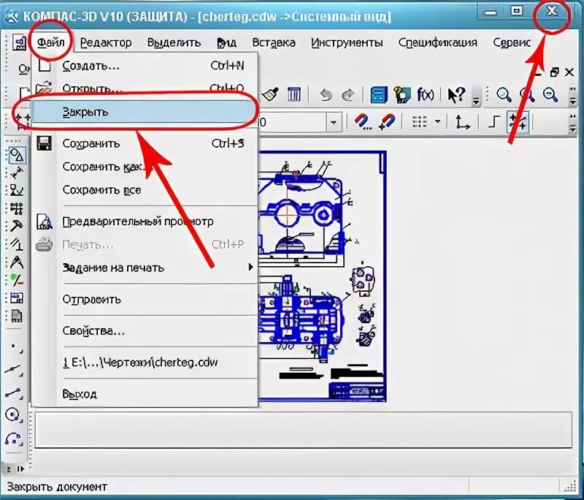This screenshot has height=500, width=584.
Task: Open the blue Document Manager icon
Action: point(379,95)
